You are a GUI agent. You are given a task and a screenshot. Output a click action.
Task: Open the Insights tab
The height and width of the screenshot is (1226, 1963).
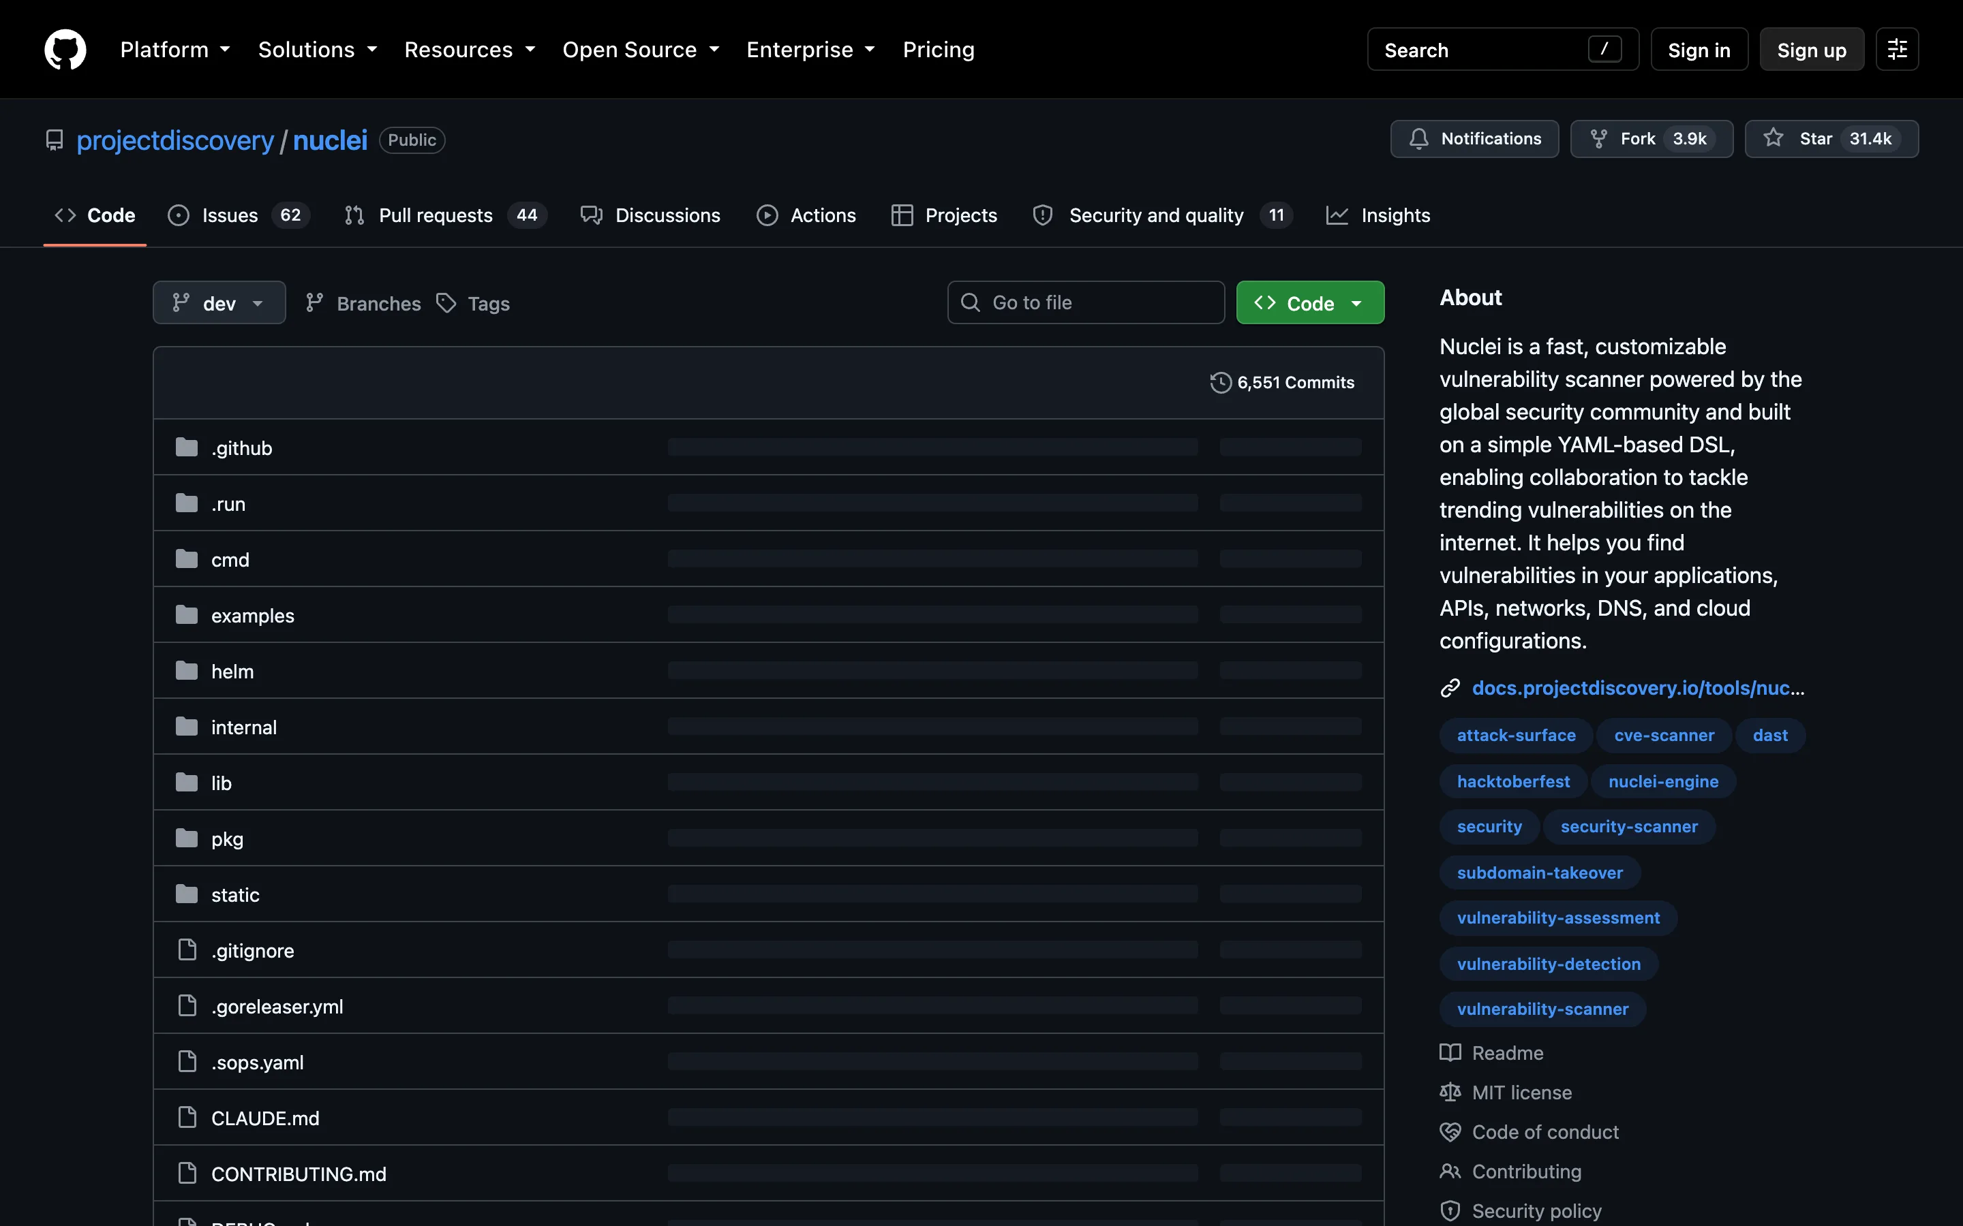1378,215
